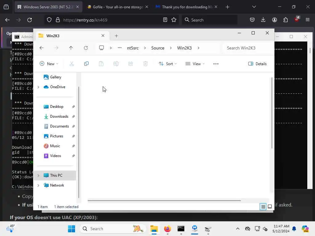
Task: Open Desktop quick access folder
Action: tap(56, 107)
